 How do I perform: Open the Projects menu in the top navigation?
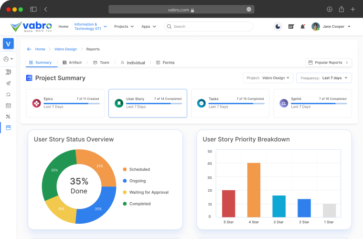[124, 26]
